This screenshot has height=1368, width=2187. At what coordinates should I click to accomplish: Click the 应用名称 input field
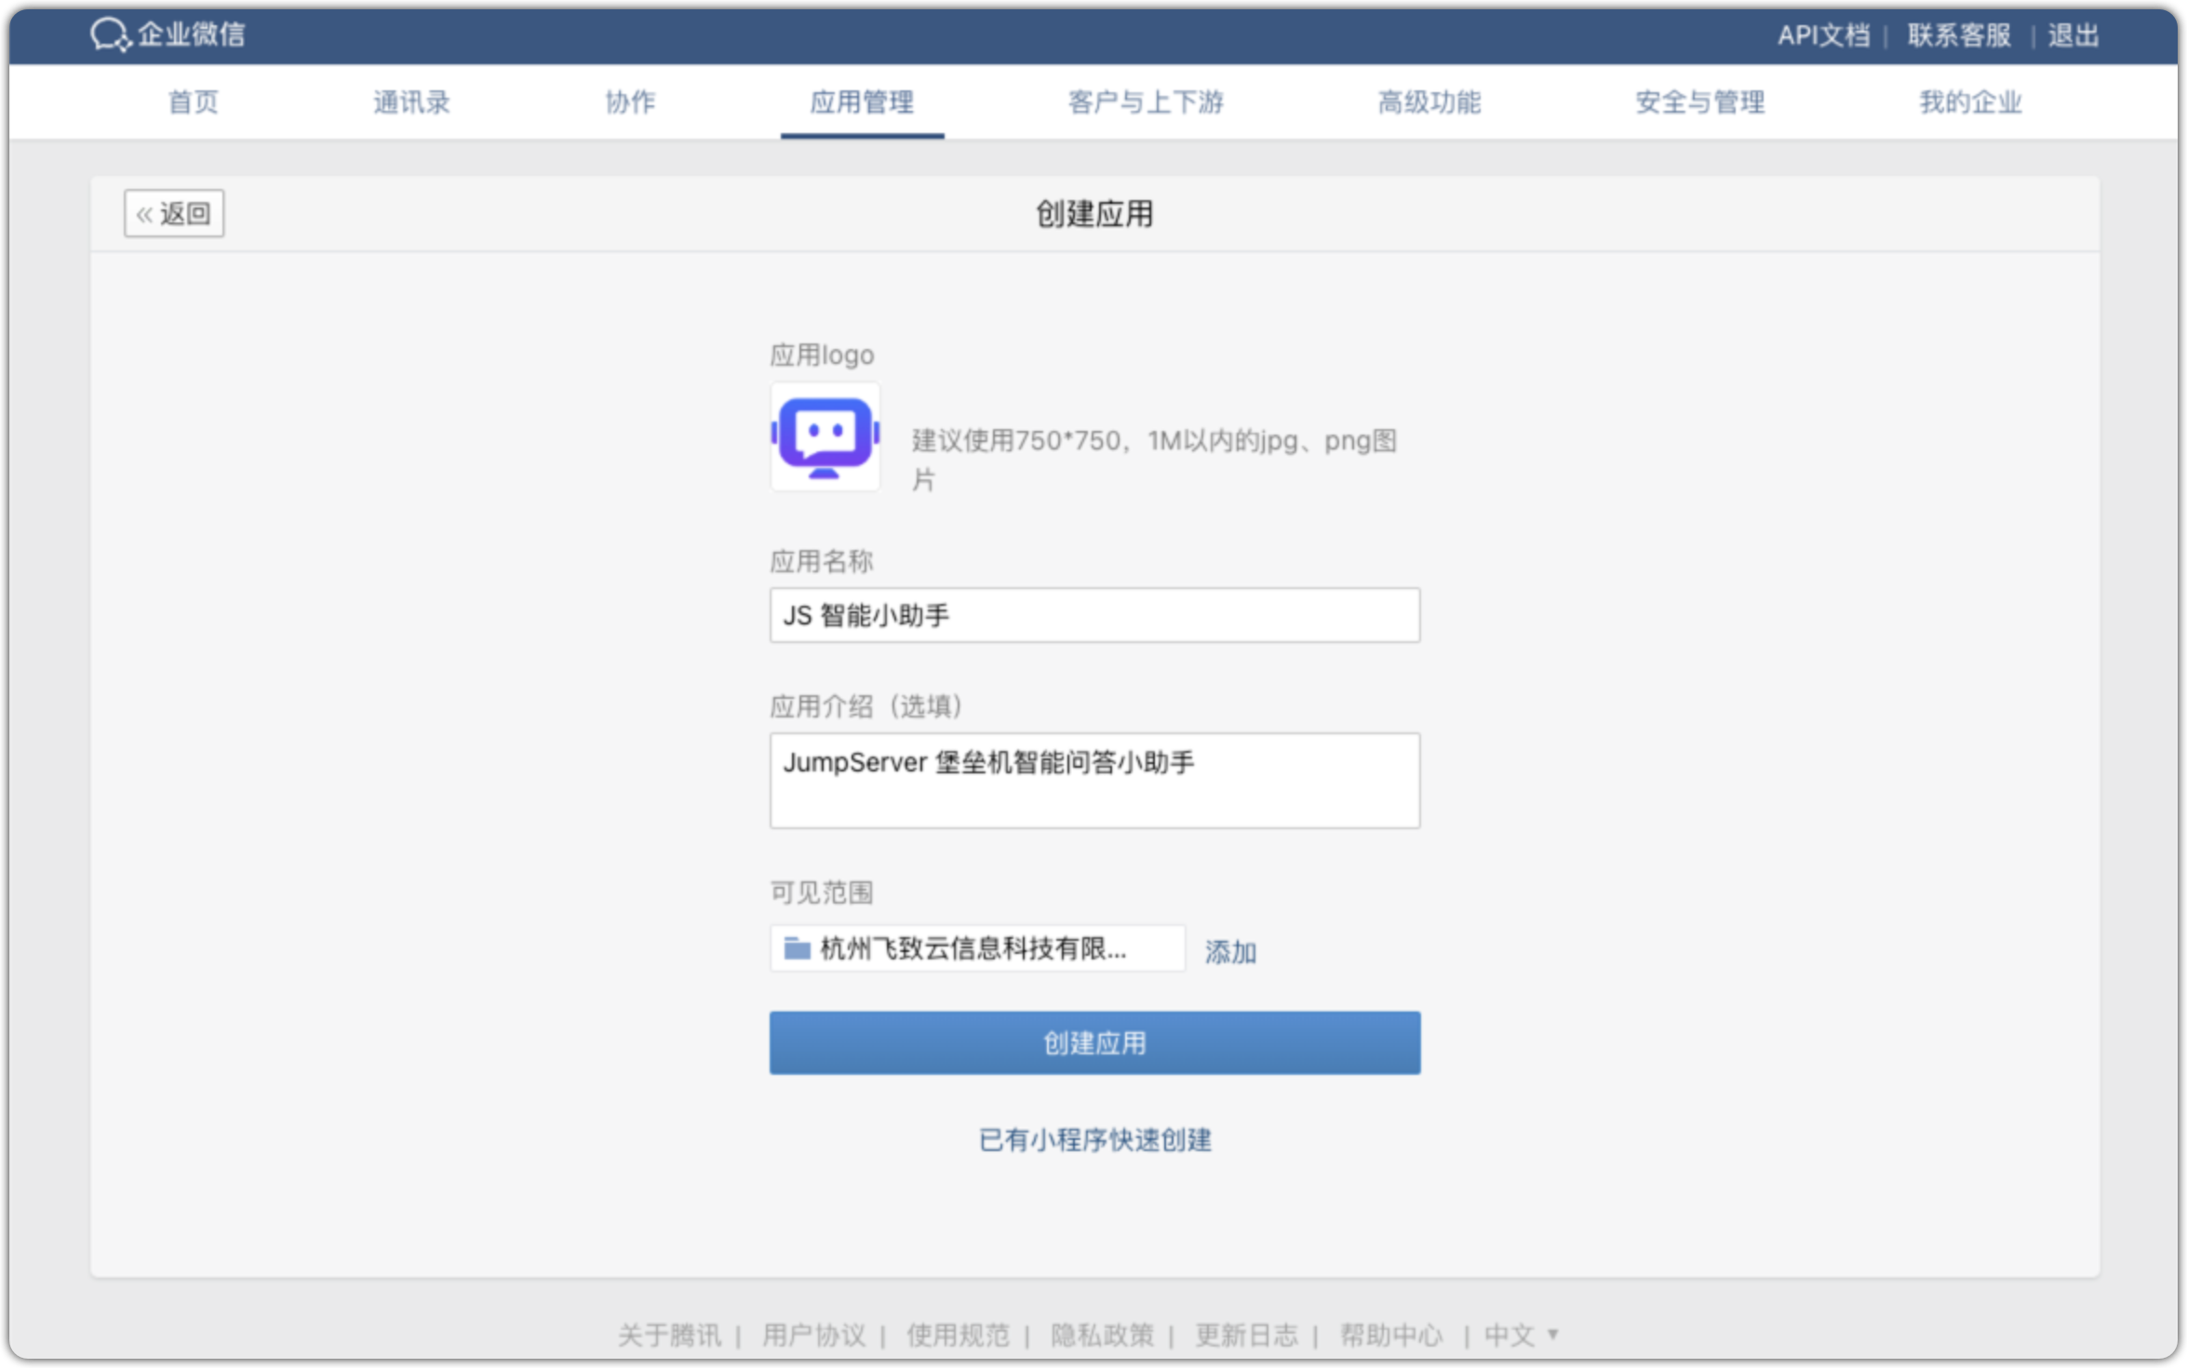[1094, 615]
